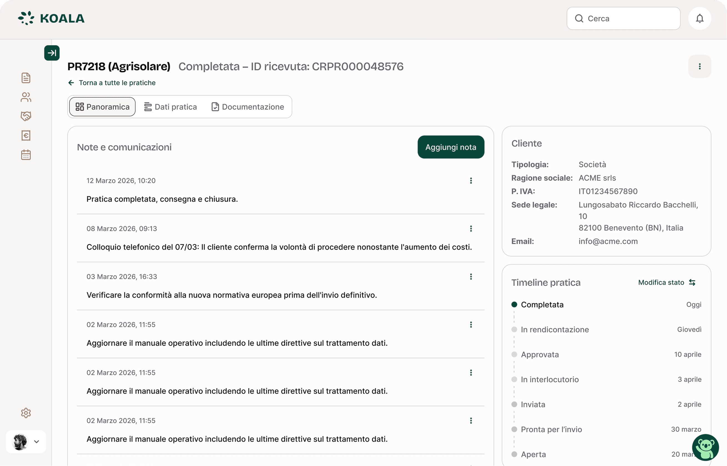
Task: Click note starting 'Colloquio telefonico del 07/03'
Action: click(279, 247)
